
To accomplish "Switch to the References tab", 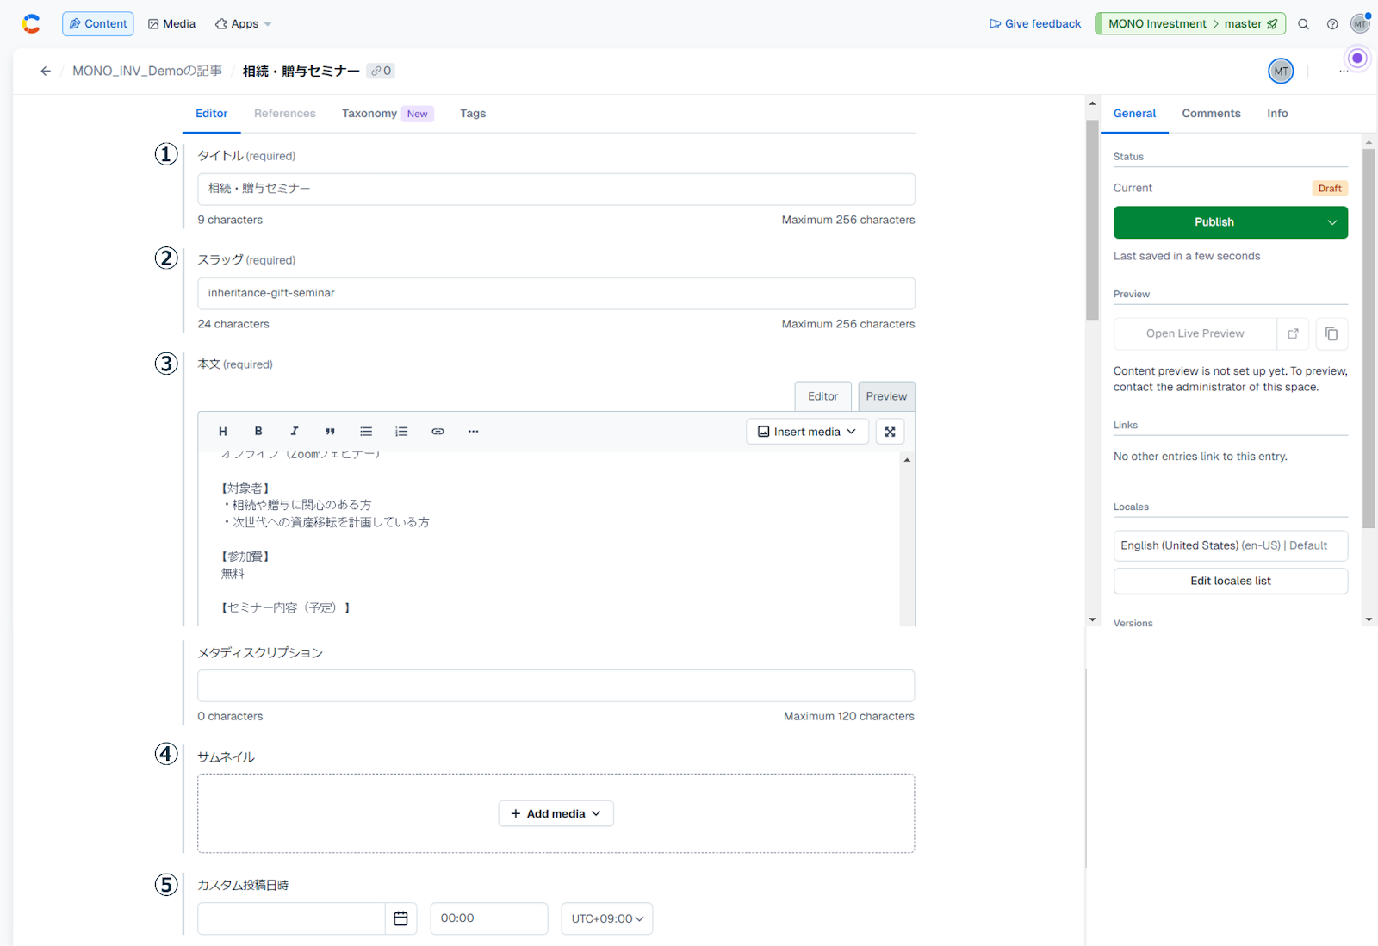I will tap(285, 114).
